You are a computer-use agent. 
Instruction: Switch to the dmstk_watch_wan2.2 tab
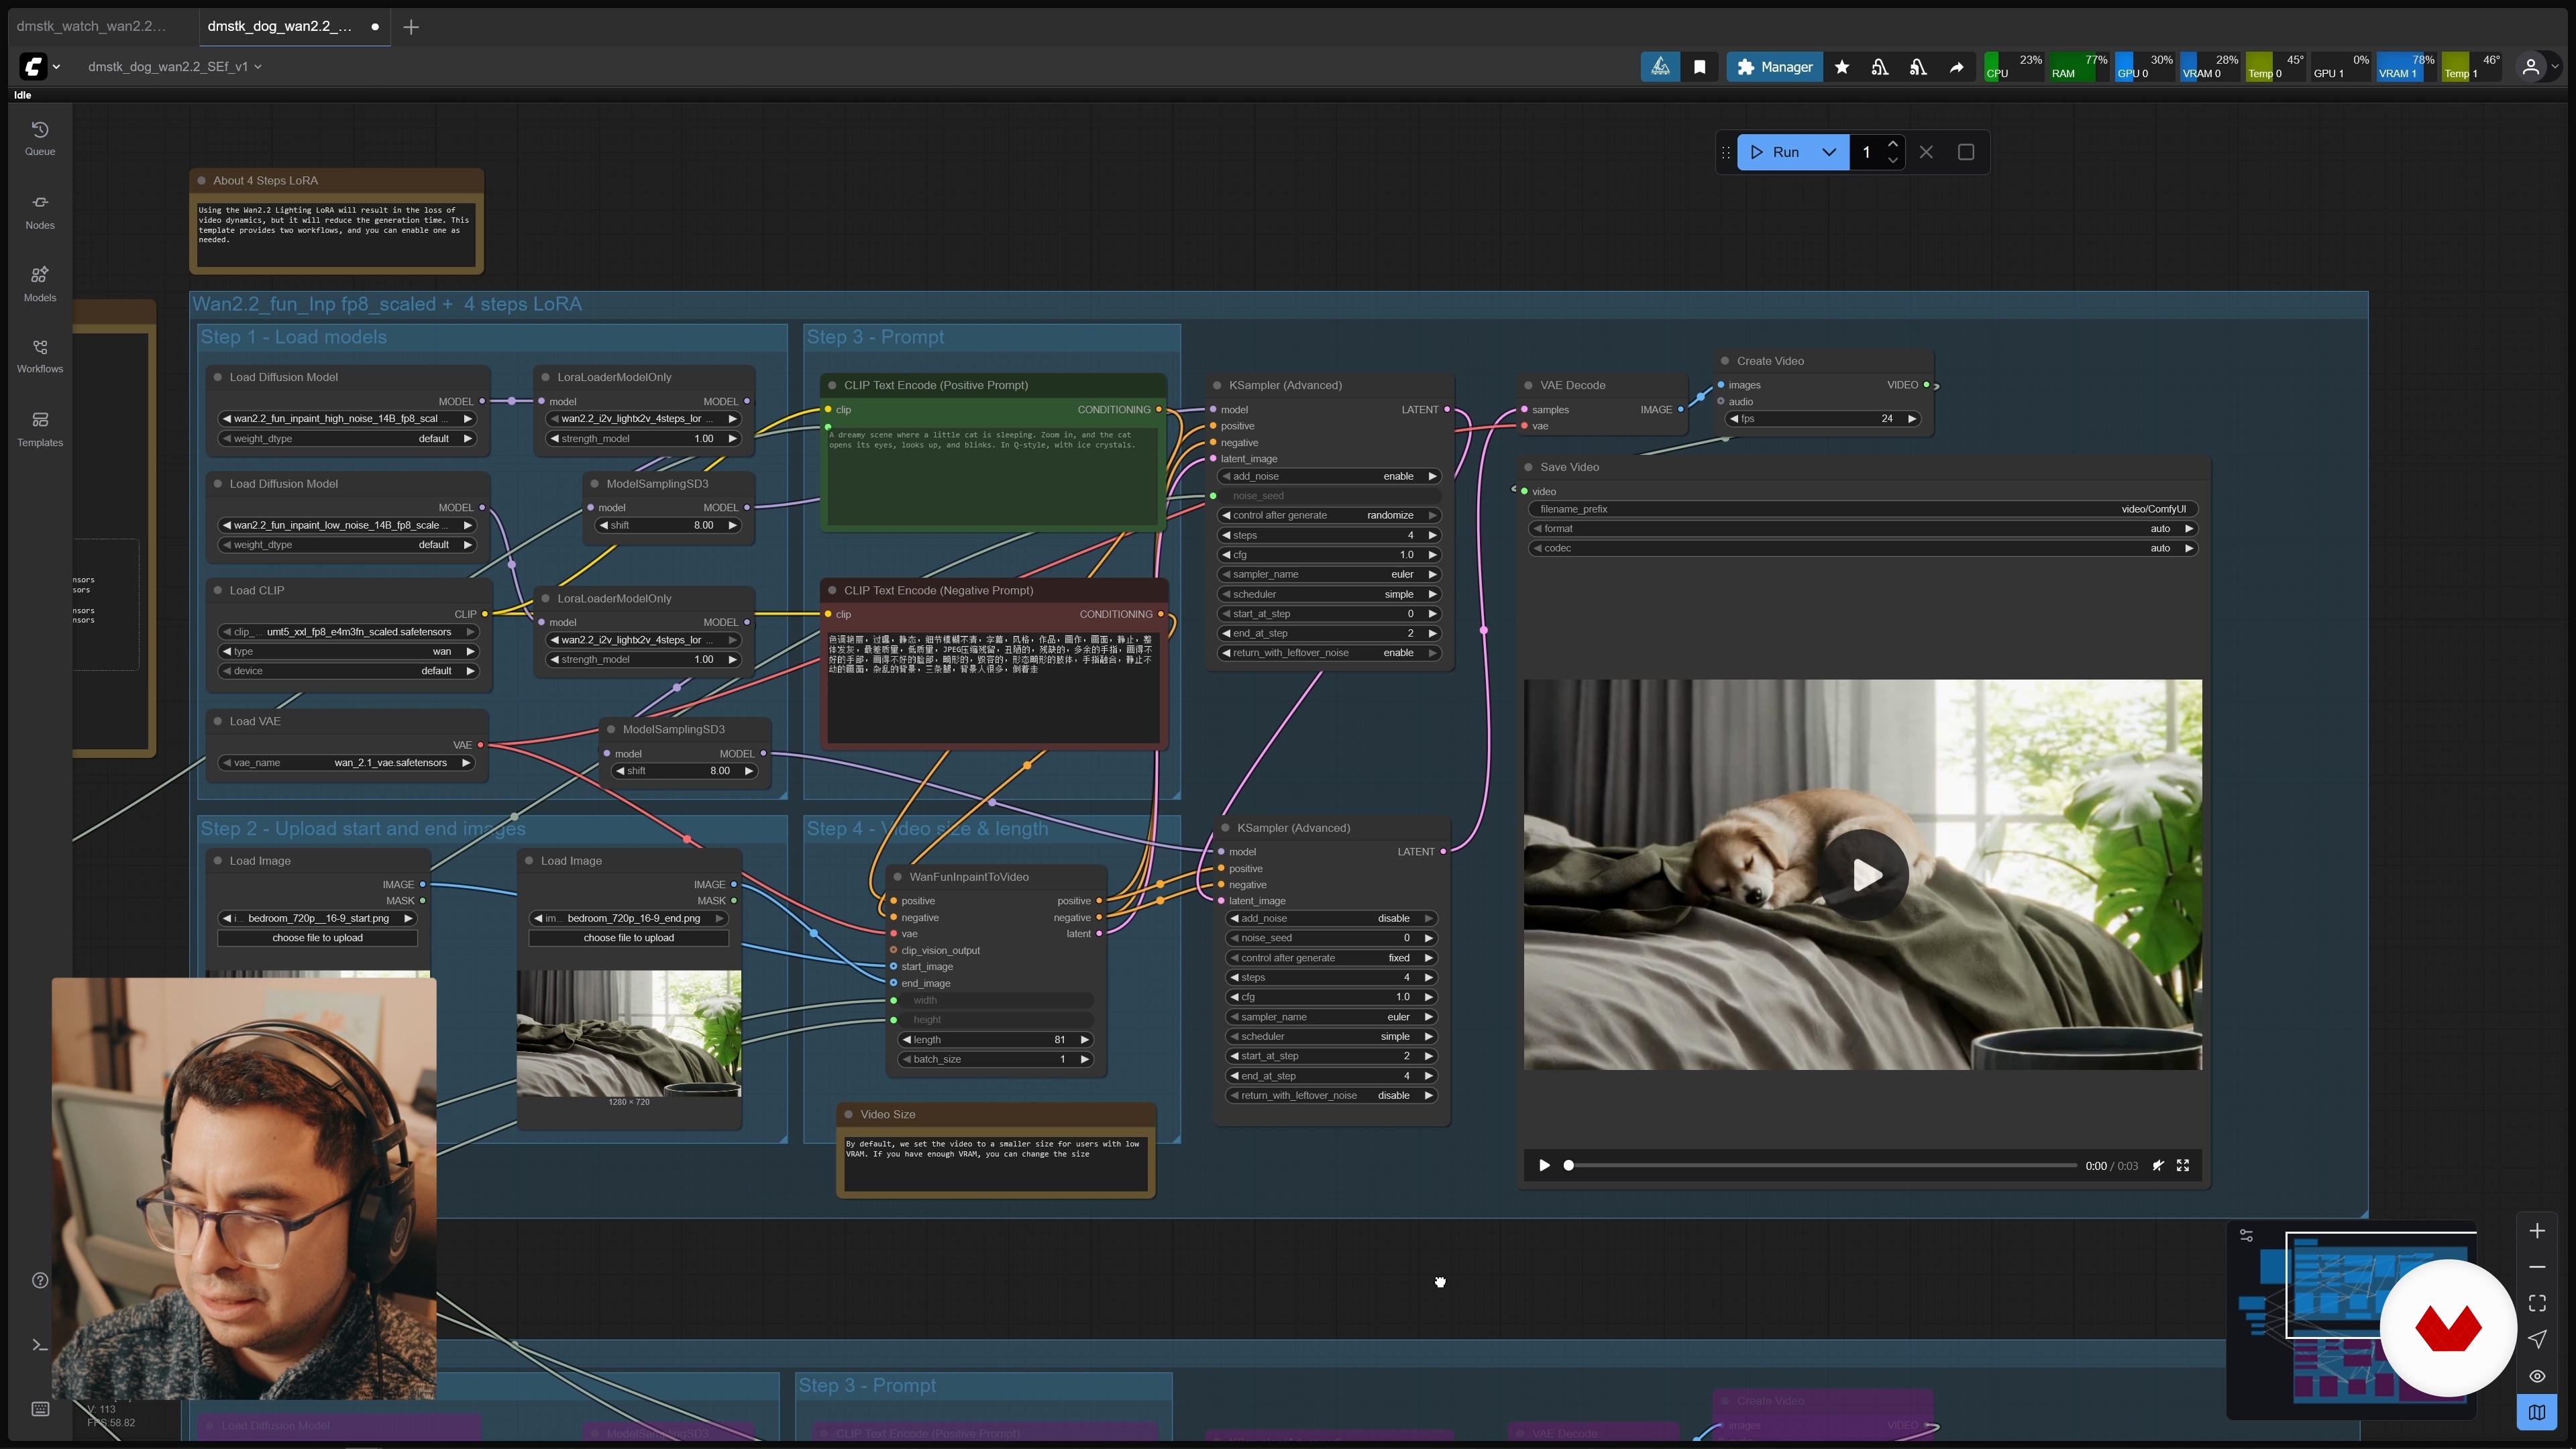[92, 26]
